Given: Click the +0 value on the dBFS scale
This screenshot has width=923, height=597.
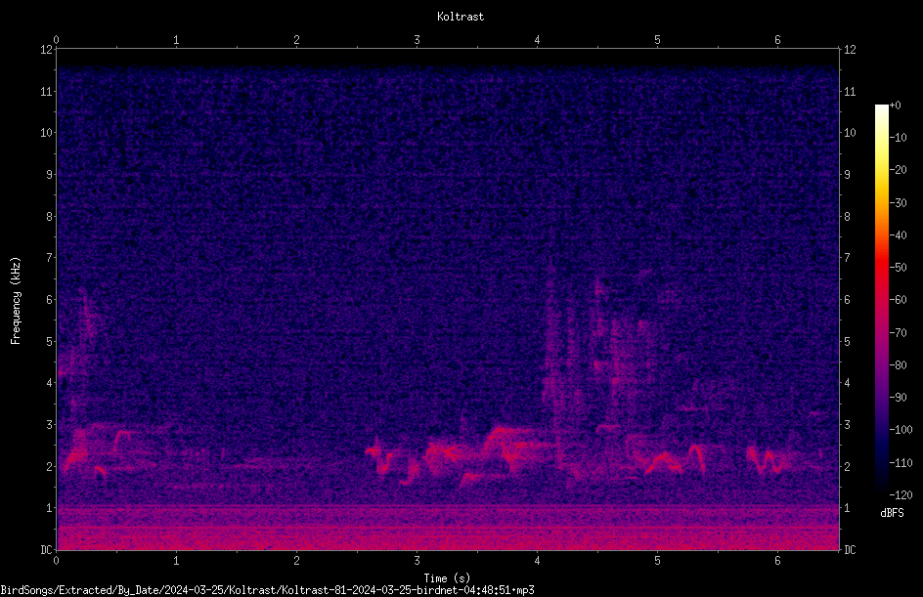Looking at the screenshot, I should 896,106.
